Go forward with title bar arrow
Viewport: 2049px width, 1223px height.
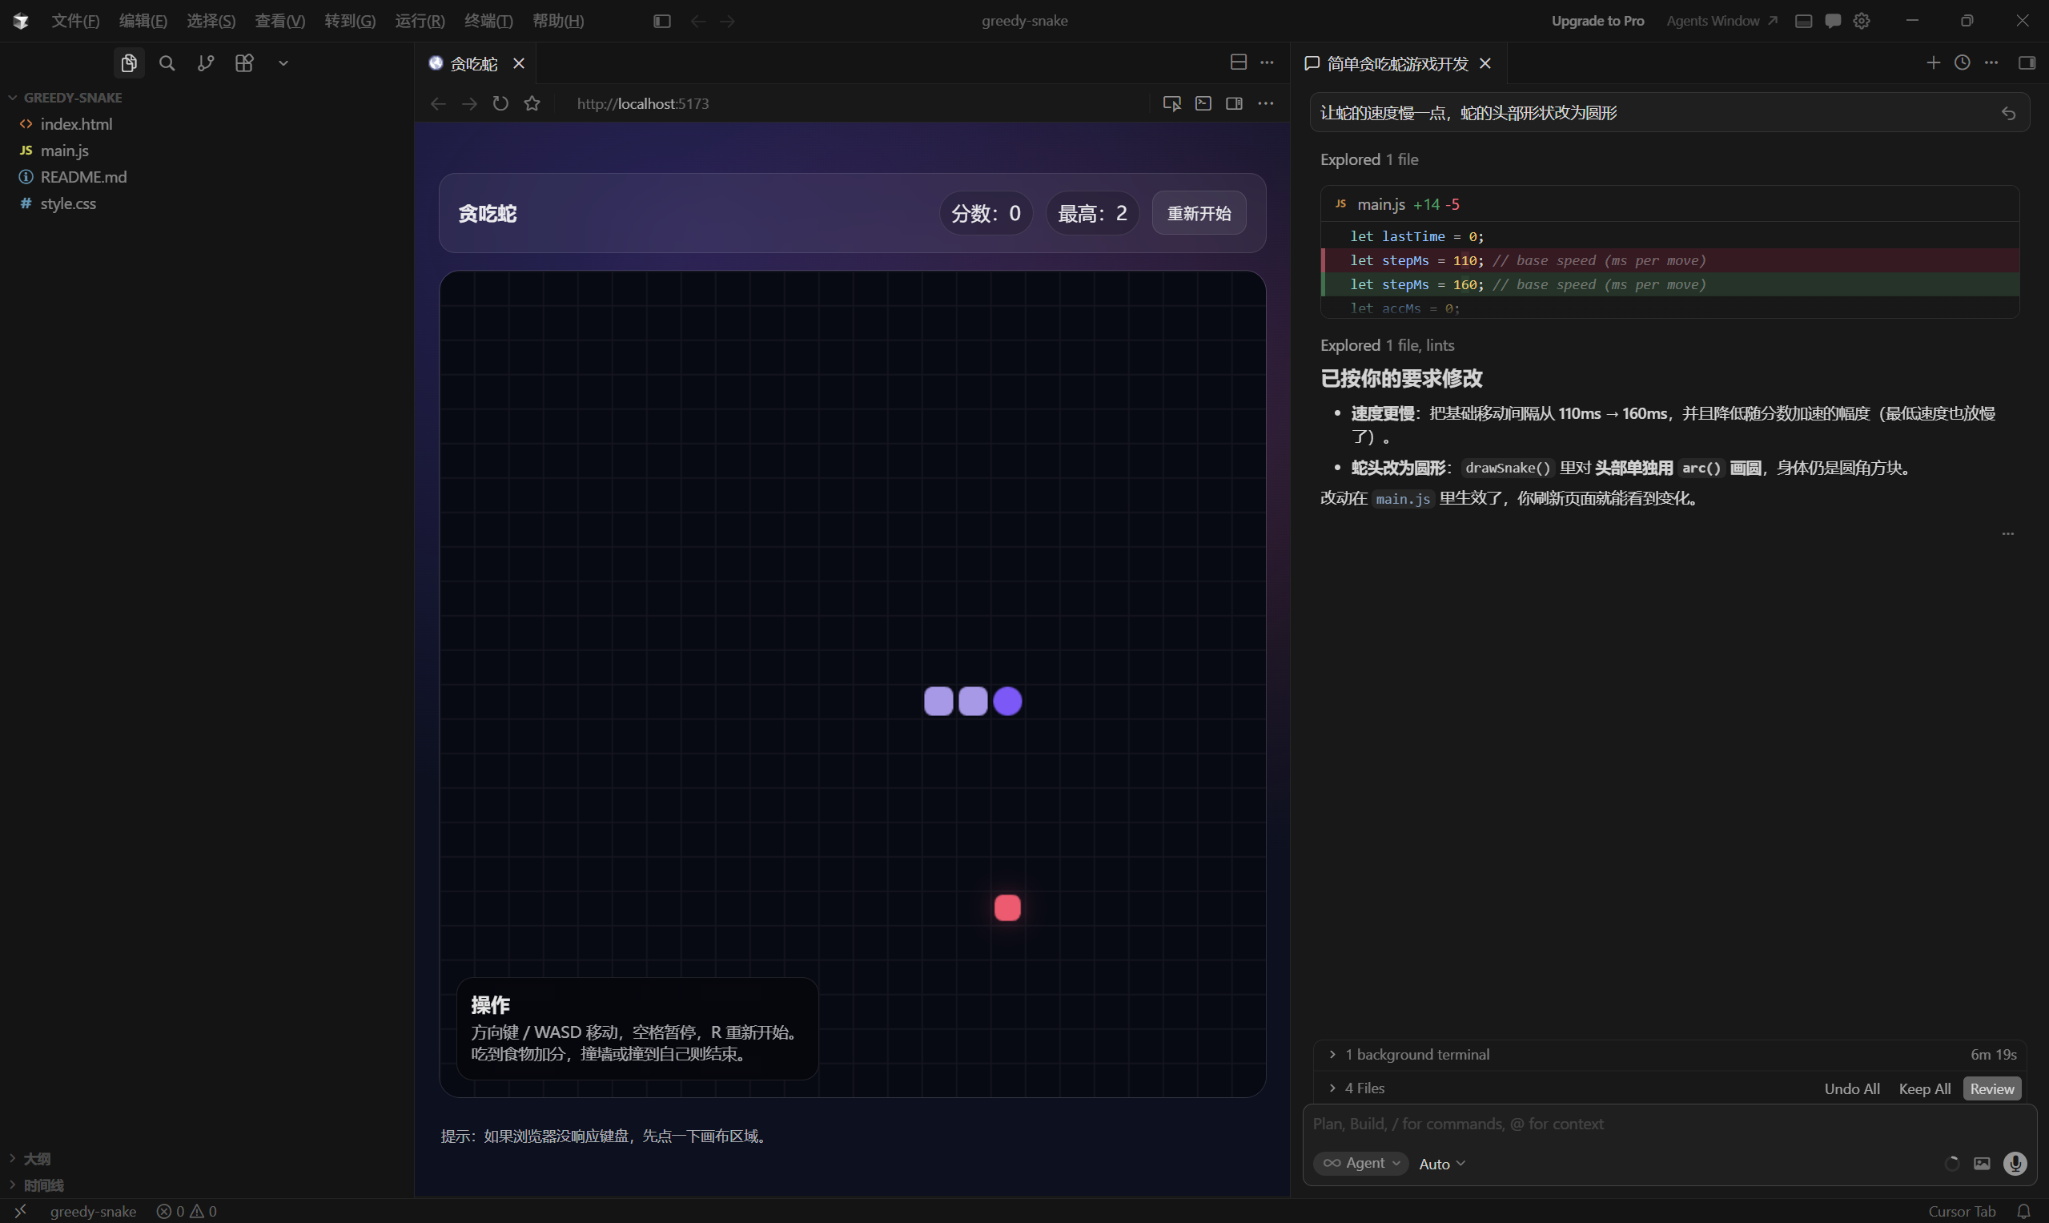pyautogui.click(x=727, y=21)
